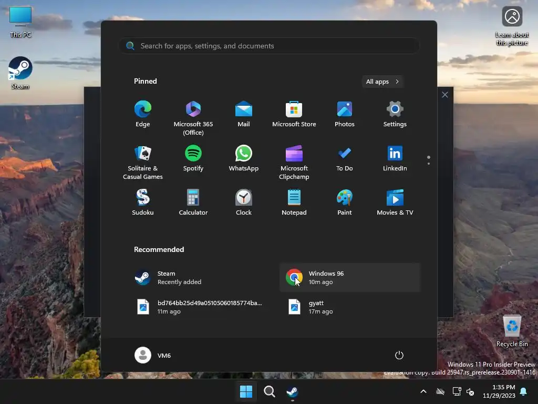Close the background window with X button
The height and width of the screenshot is (404, 538).
[x=444, y=95]
